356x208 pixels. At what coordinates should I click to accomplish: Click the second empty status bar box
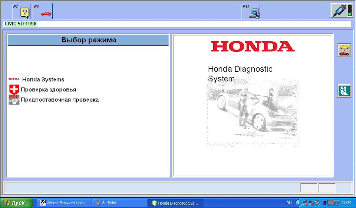tap(327, 188)
